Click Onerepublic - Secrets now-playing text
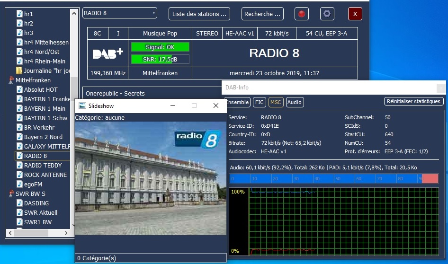The height and width of the screenshot is (264, 448). click(x=115, y=94)
